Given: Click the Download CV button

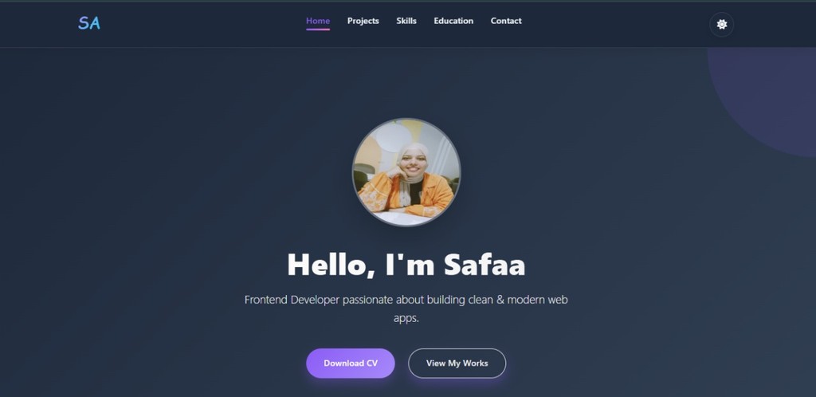Looking at the screenshot, I should 351,364.
